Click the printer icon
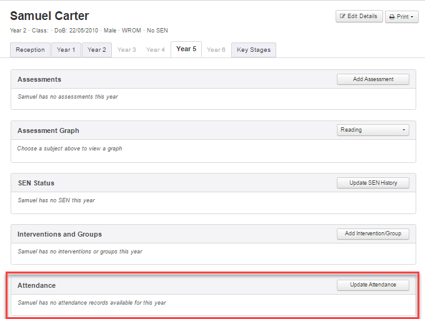Image resolution: width=425 pixels, height=319 pixels. tap(392, 17)
